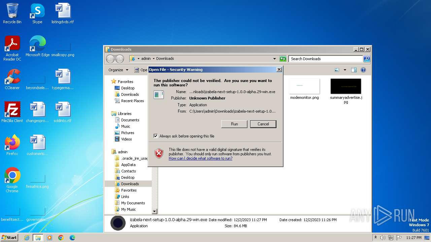Select soldinto.rtf on the desktop

coord(63,112)
